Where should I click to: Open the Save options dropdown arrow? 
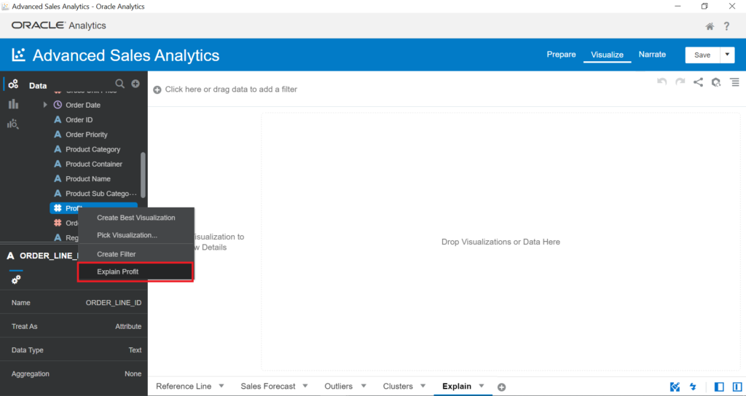[x=727, y=55]
